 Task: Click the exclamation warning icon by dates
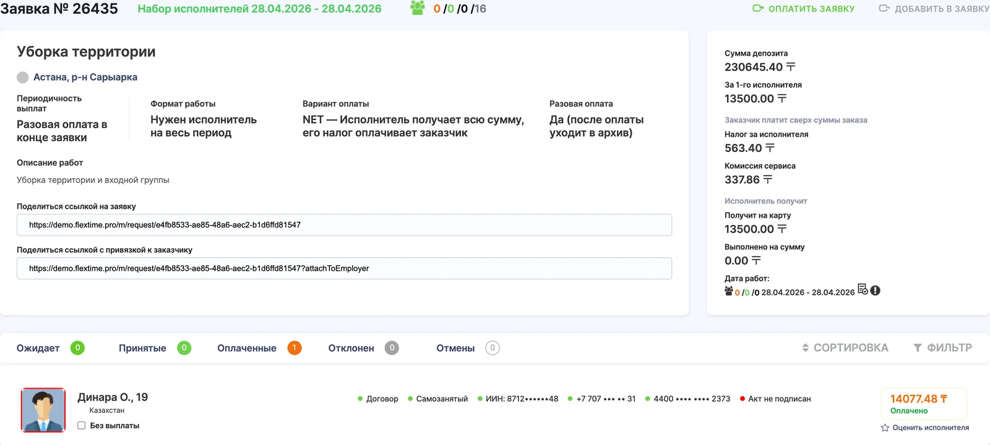pyautogui.click(x=875, y=290)
